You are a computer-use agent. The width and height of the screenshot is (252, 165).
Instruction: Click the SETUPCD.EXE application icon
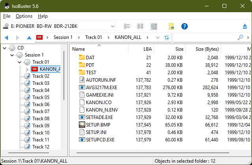[82, 140]
